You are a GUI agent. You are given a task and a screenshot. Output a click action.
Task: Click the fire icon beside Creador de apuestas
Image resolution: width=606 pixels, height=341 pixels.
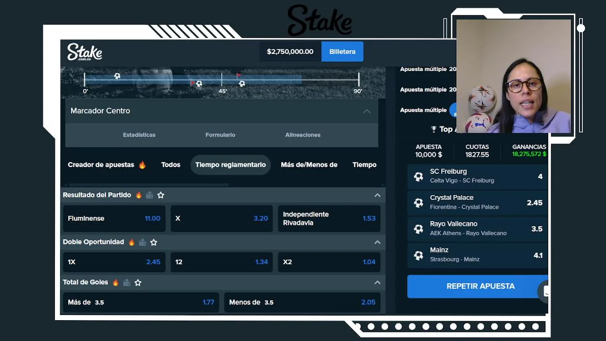click(142, 165)
